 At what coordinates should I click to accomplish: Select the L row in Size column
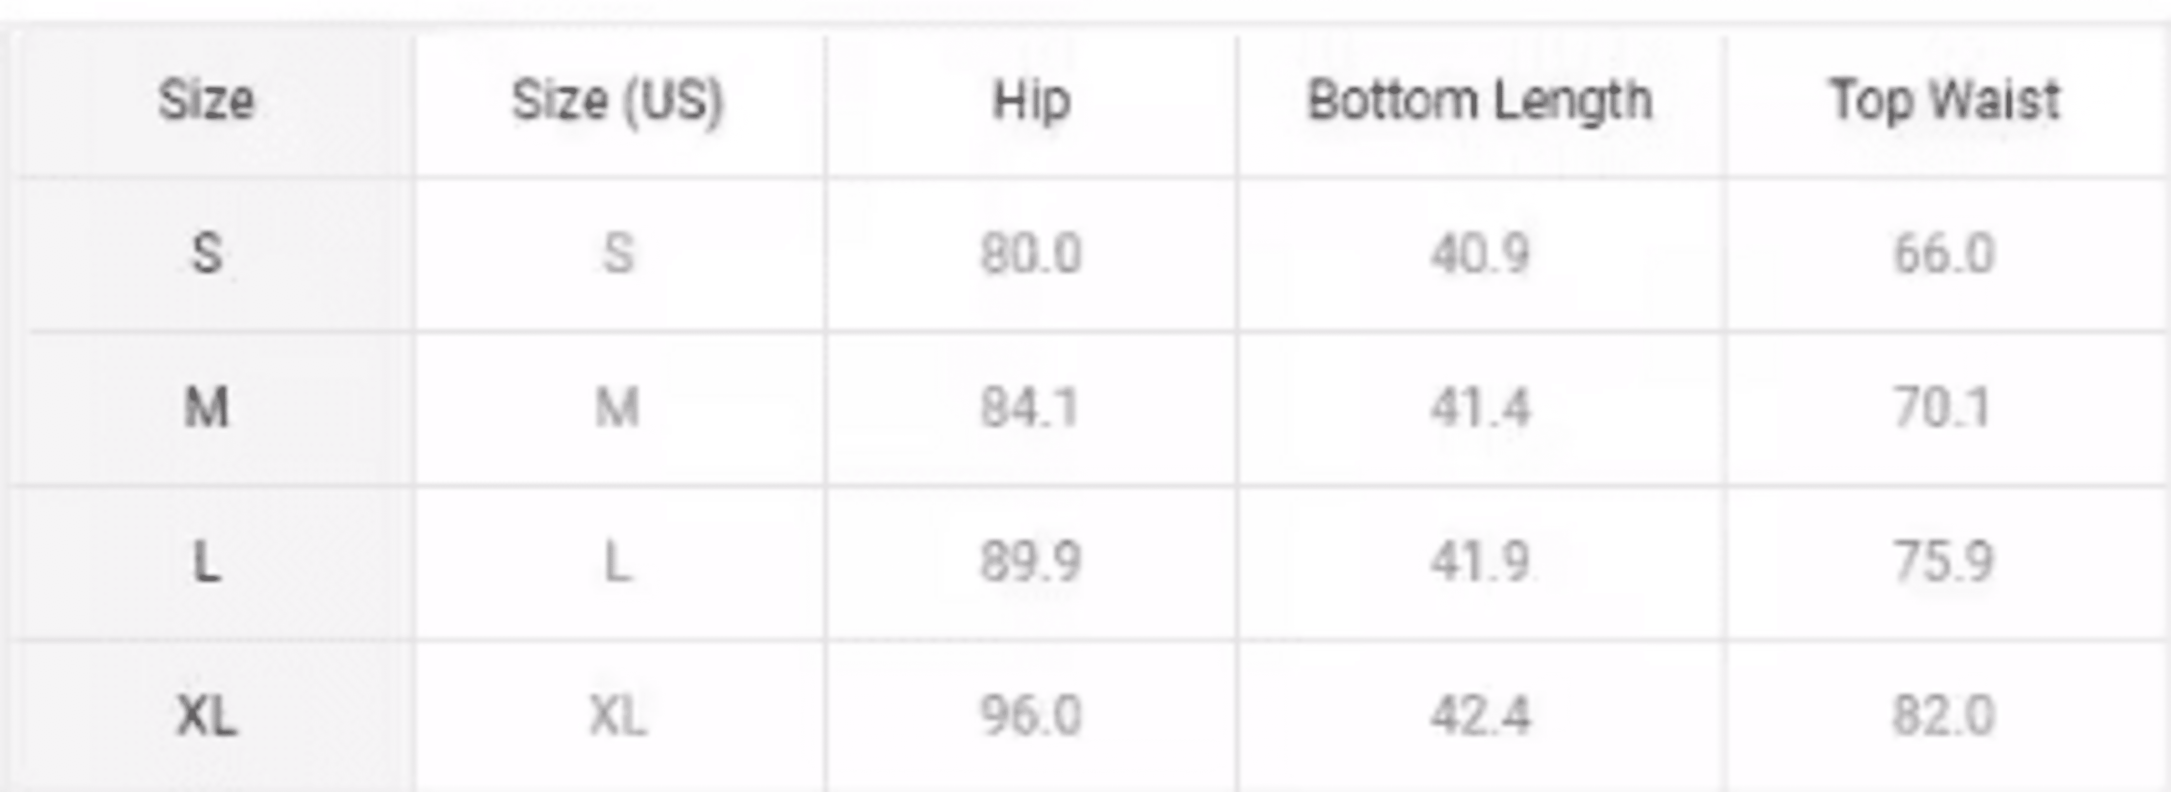pyautogui.click(x=206, y=562)
